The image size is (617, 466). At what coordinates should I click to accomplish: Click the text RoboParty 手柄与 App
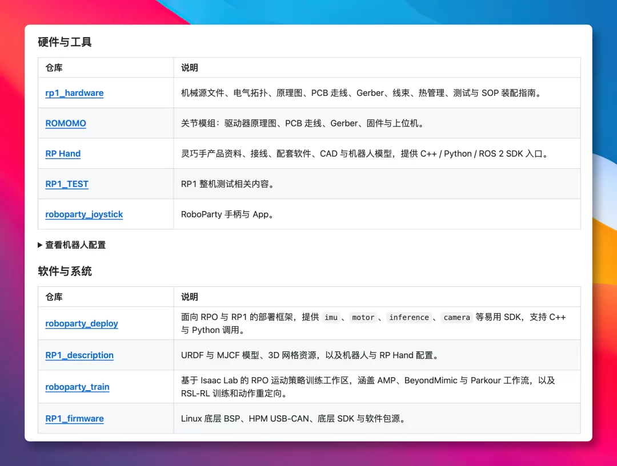(228, 214)
